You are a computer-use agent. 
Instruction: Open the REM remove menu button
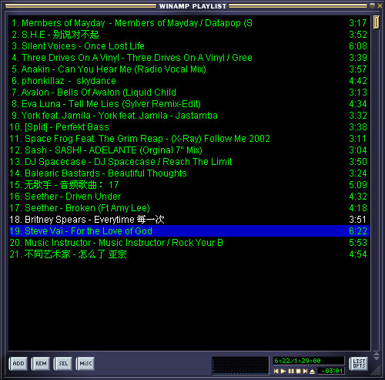(41, 364)
